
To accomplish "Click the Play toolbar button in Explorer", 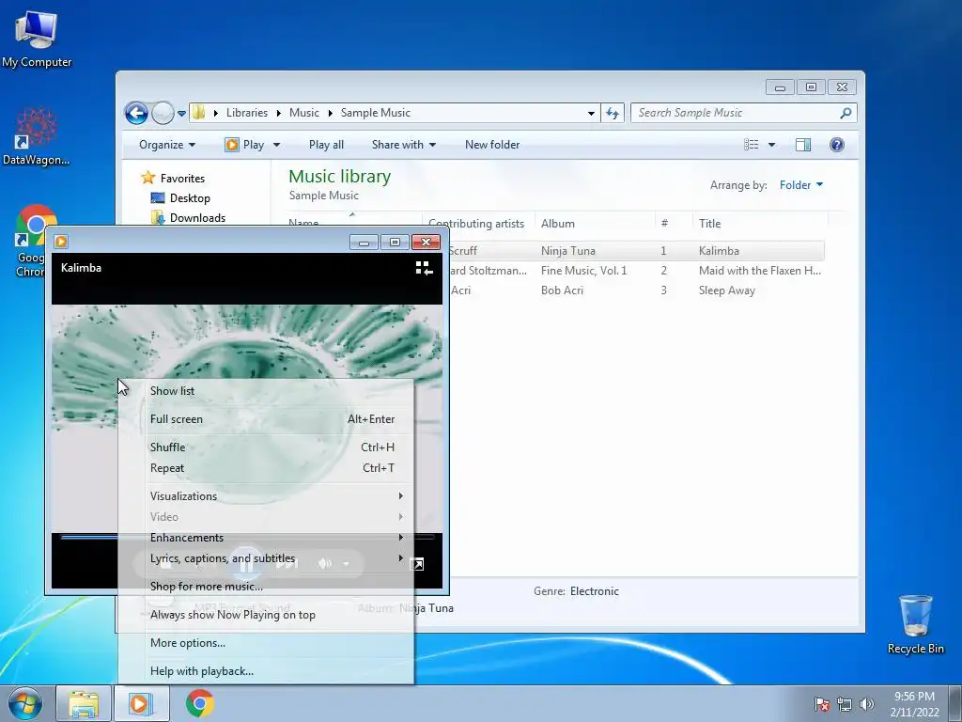I will coord(245,145).
